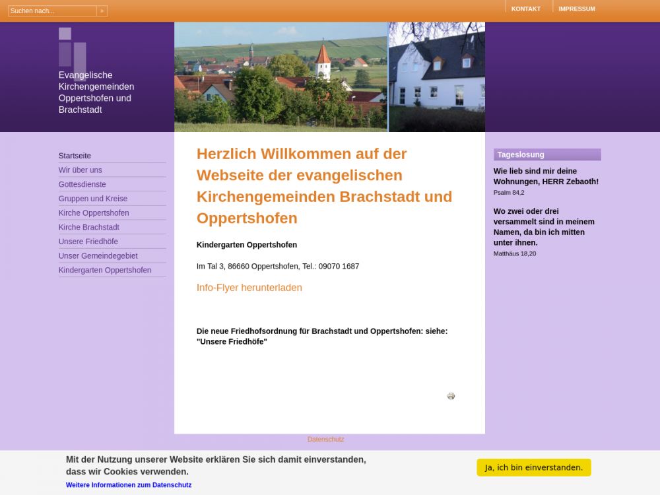Download the Info-Flyer
660x495 pixels.
coord(249,288)
